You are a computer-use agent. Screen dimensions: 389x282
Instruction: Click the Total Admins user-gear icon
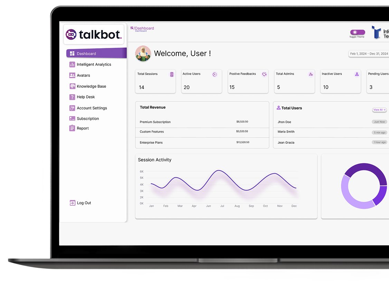[311, 74]
